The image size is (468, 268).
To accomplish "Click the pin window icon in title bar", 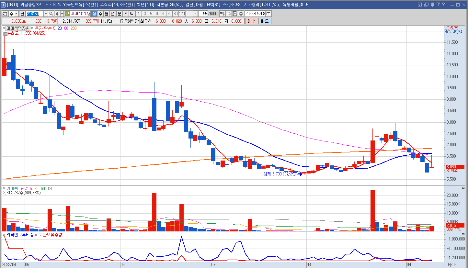I will (432, 5).
